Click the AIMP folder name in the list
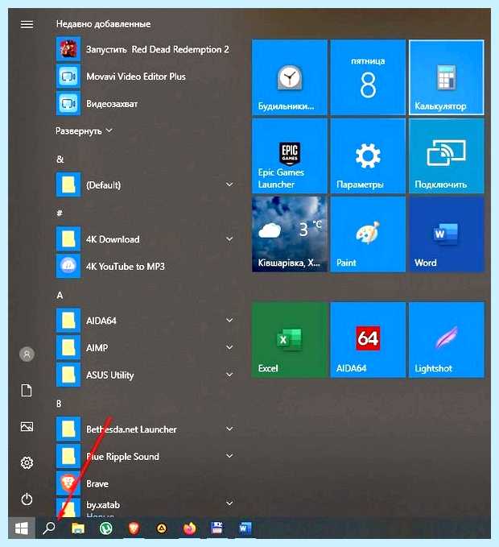This screenshot has width=499, height=547. 97,348
